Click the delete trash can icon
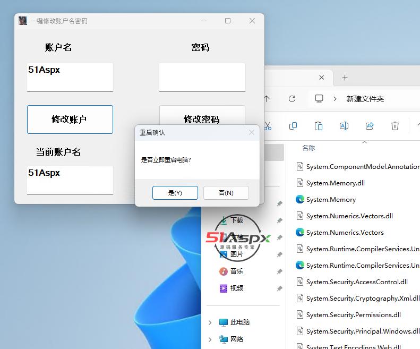420x349 pixels. pos(395,126)
